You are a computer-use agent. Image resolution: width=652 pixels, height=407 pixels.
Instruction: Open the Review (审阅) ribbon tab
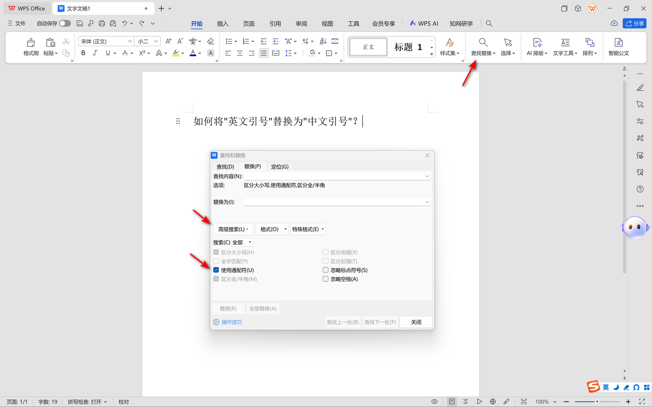[302, 24]
